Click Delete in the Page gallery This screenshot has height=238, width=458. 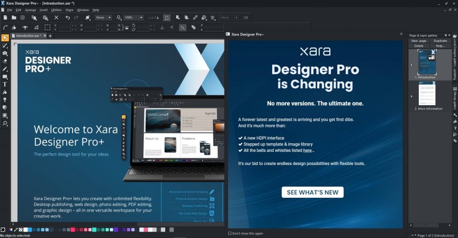[419, 46]
